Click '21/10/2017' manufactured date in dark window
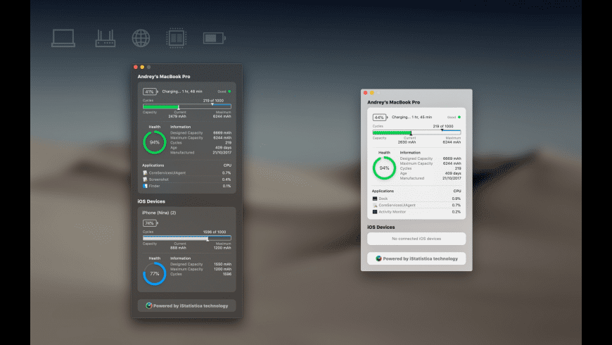The width and height of the screenshot is (612, 345). click(222, 152)
